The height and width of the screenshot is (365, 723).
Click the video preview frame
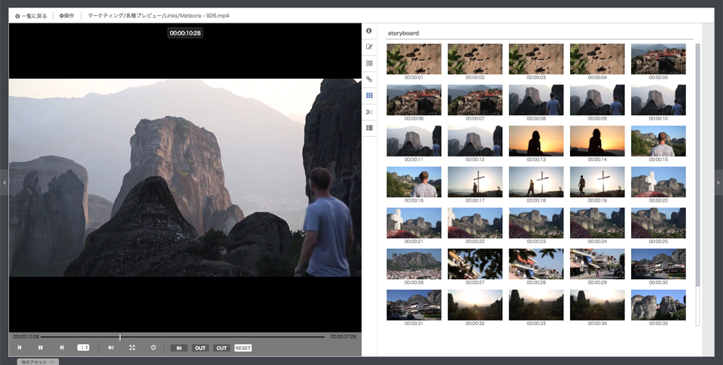tap(185, 178)
